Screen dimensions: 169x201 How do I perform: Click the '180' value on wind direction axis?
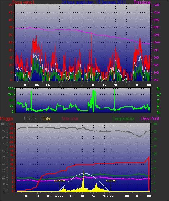10,100
